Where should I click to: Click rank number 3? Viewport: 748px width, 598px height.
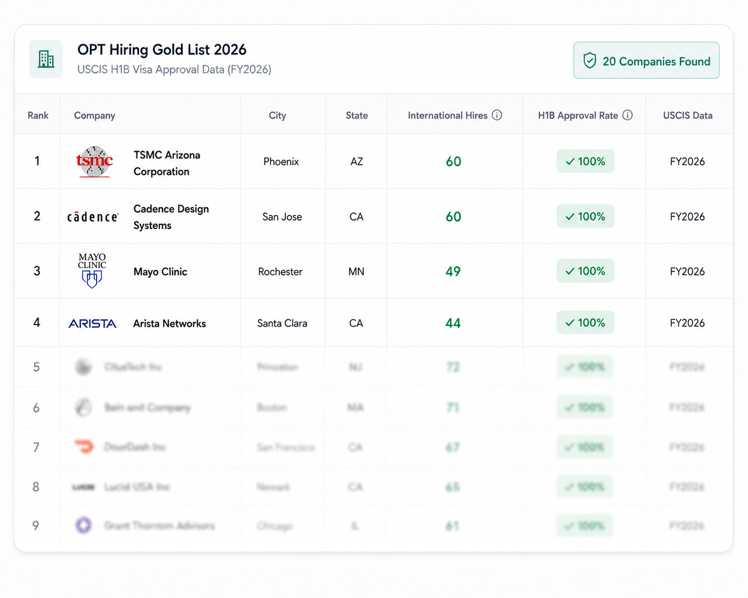click(x=37, y=271)
